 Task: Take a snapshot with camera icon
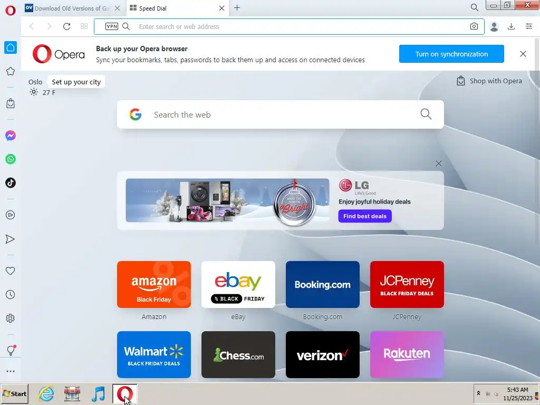[x=474, y=26]
